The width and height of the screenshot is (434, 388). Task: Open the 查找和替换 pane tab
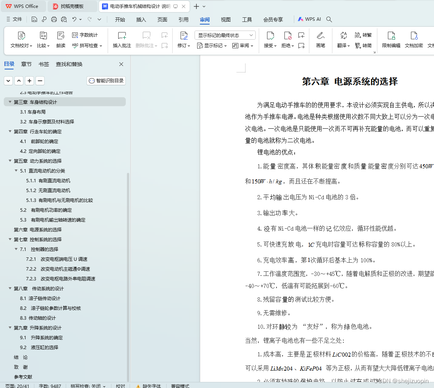click(x=69, y=64)
